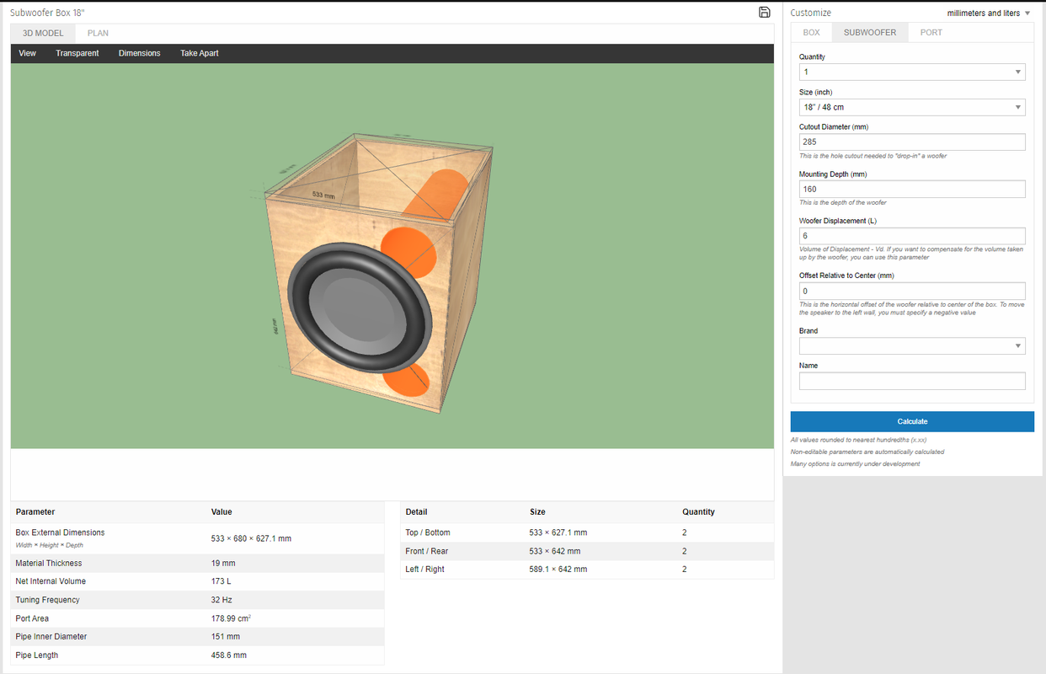This screenshot has width=1046, height=674.
Task: Click the Tuning Frequency row label
Action: click(47, 600)
